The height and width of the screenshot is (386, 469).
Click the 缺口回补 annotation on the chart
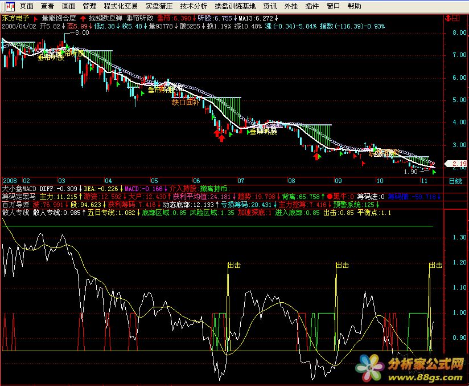click(x=186, y=103)
